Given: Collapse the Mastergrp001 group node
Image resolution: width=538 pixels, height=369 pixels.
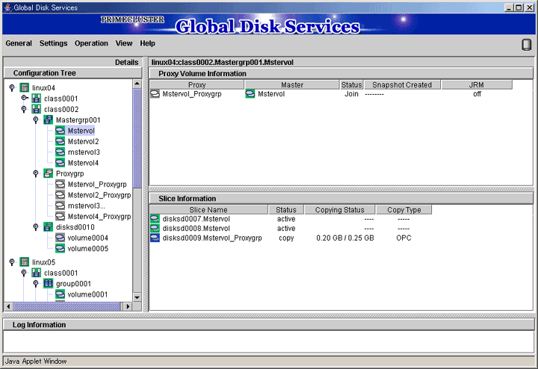Looking at the screenshot, I should pyautogui.click(x=36, y=120).
